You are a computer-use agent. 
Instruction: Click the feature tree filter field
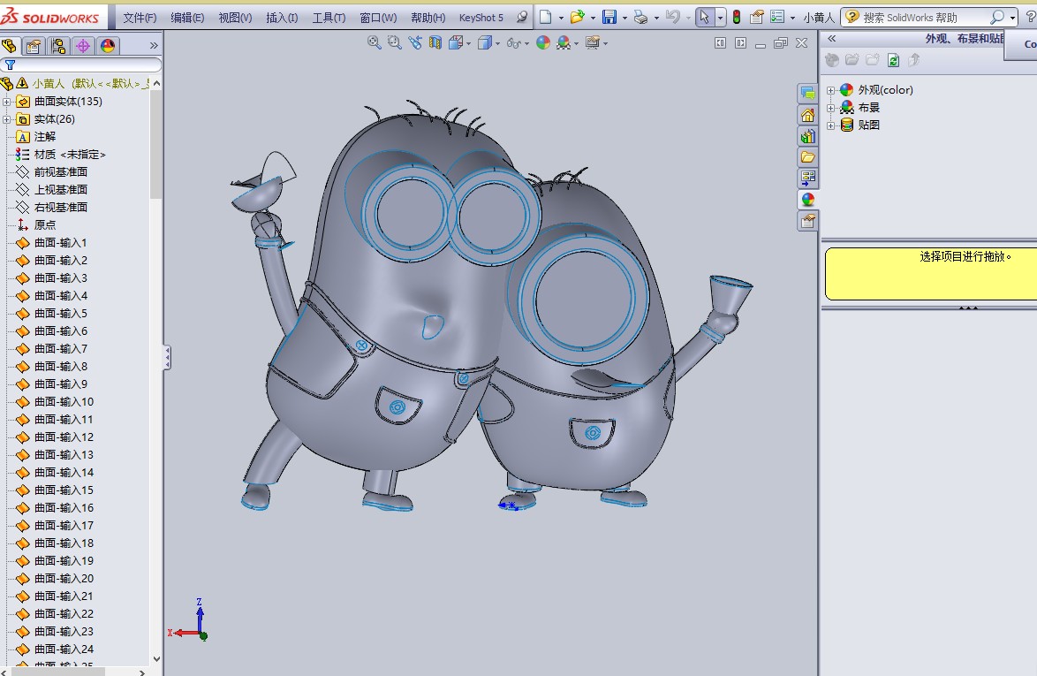pyautogui.click(x=80, y=65)
